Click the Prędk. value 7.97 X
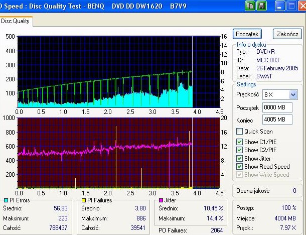Screen dimensions: 306x235 288,228
